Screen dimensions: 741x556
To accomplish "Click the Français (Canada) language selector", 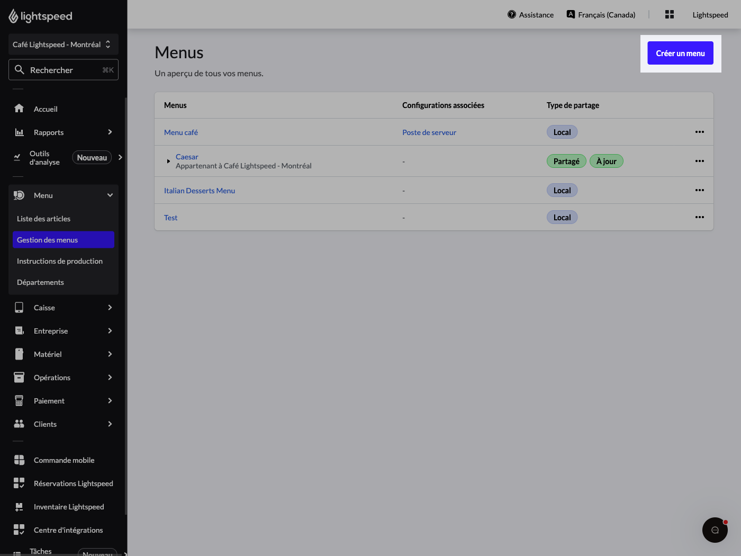I will pyautogui.click(x=601, y=15).
